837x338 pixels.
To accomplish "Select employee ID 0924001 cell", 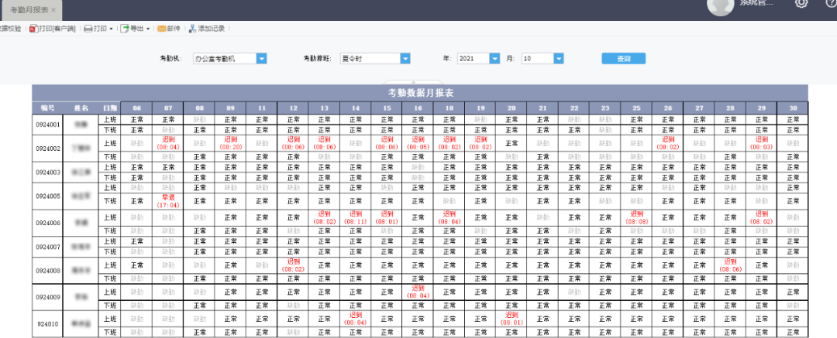I will tap(48, 125).
